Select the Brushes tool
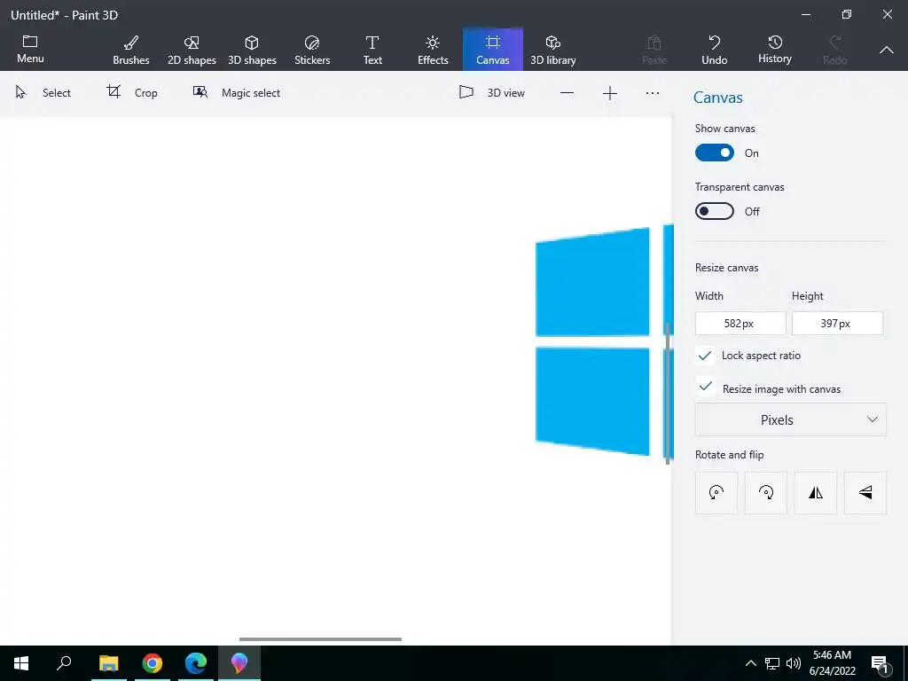Screen dimensions: 908x681 131,51
